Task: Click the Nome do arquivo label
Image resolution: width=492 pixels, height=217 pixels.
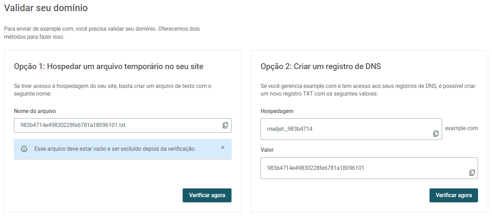Action: 35,111
